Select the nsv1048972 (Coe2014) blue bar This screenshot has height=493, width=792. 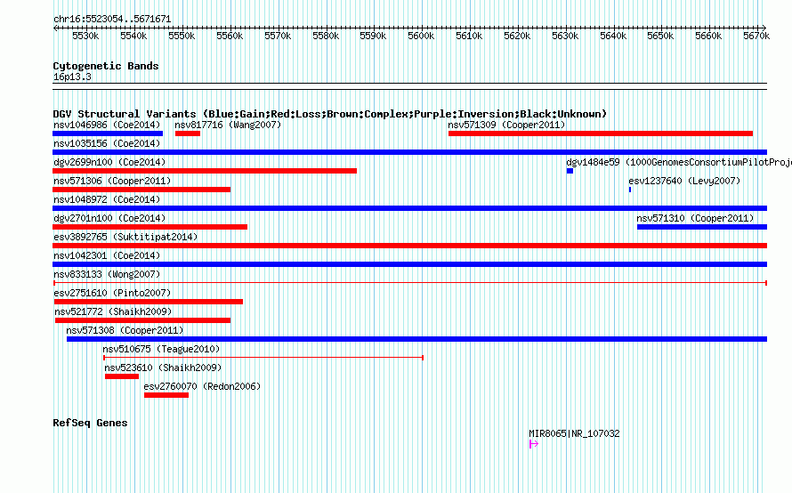point(409,208)
